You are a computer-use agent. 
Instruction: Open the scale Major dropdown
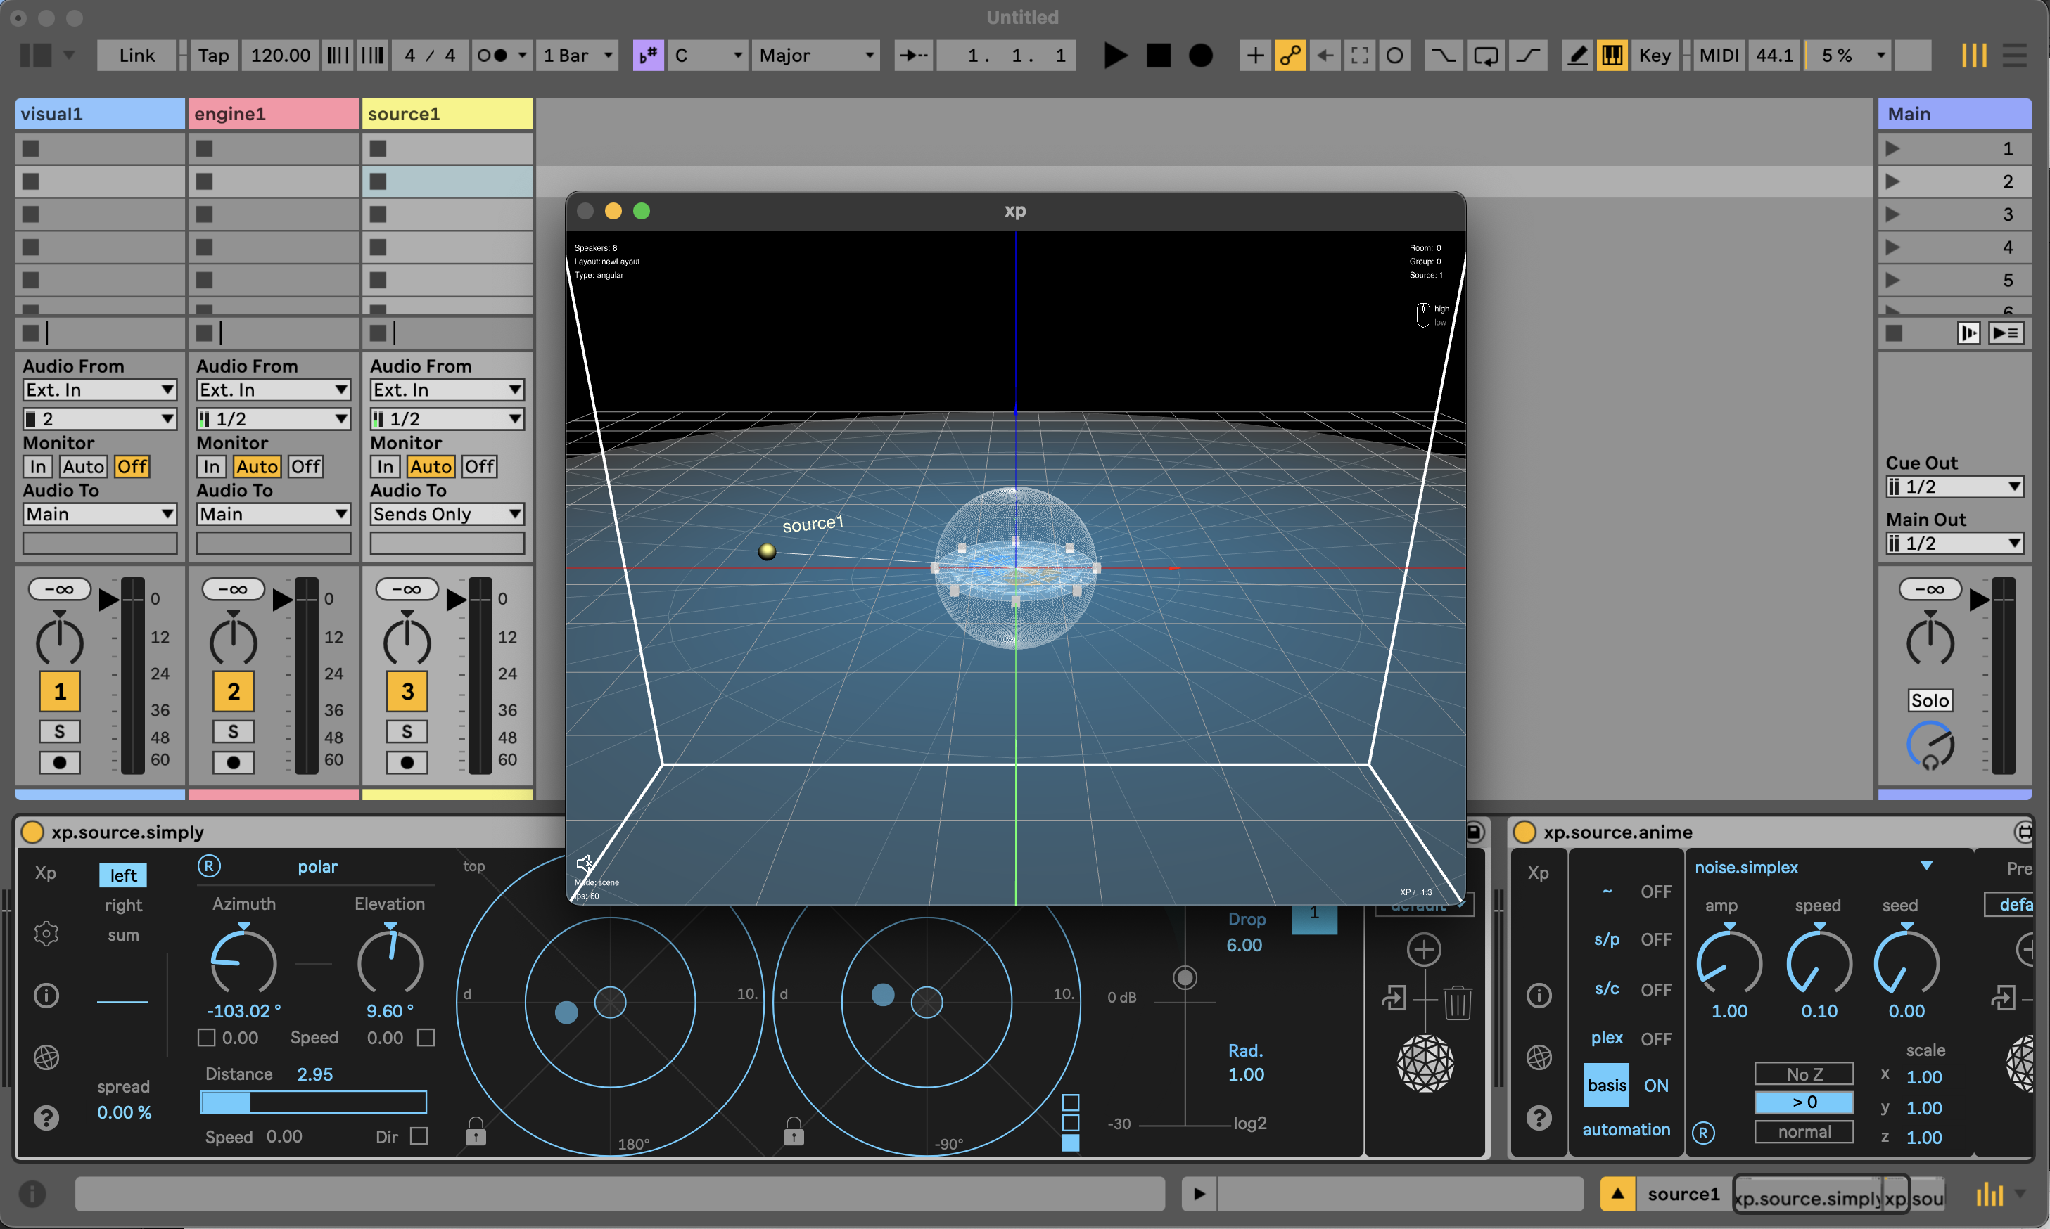tap(815, 56)
